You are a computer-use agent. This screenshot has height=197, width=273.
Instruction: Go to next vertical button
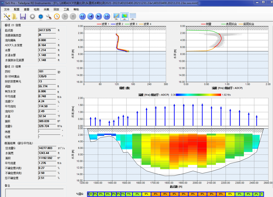point(99,16)
